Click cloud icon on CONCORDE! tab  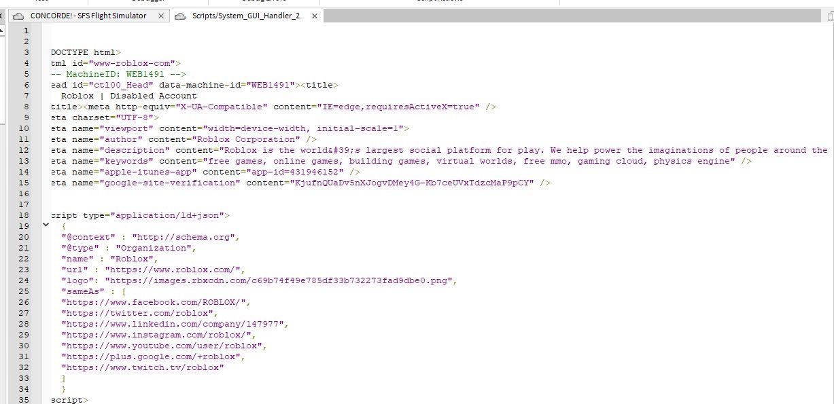tap(19, 16)
